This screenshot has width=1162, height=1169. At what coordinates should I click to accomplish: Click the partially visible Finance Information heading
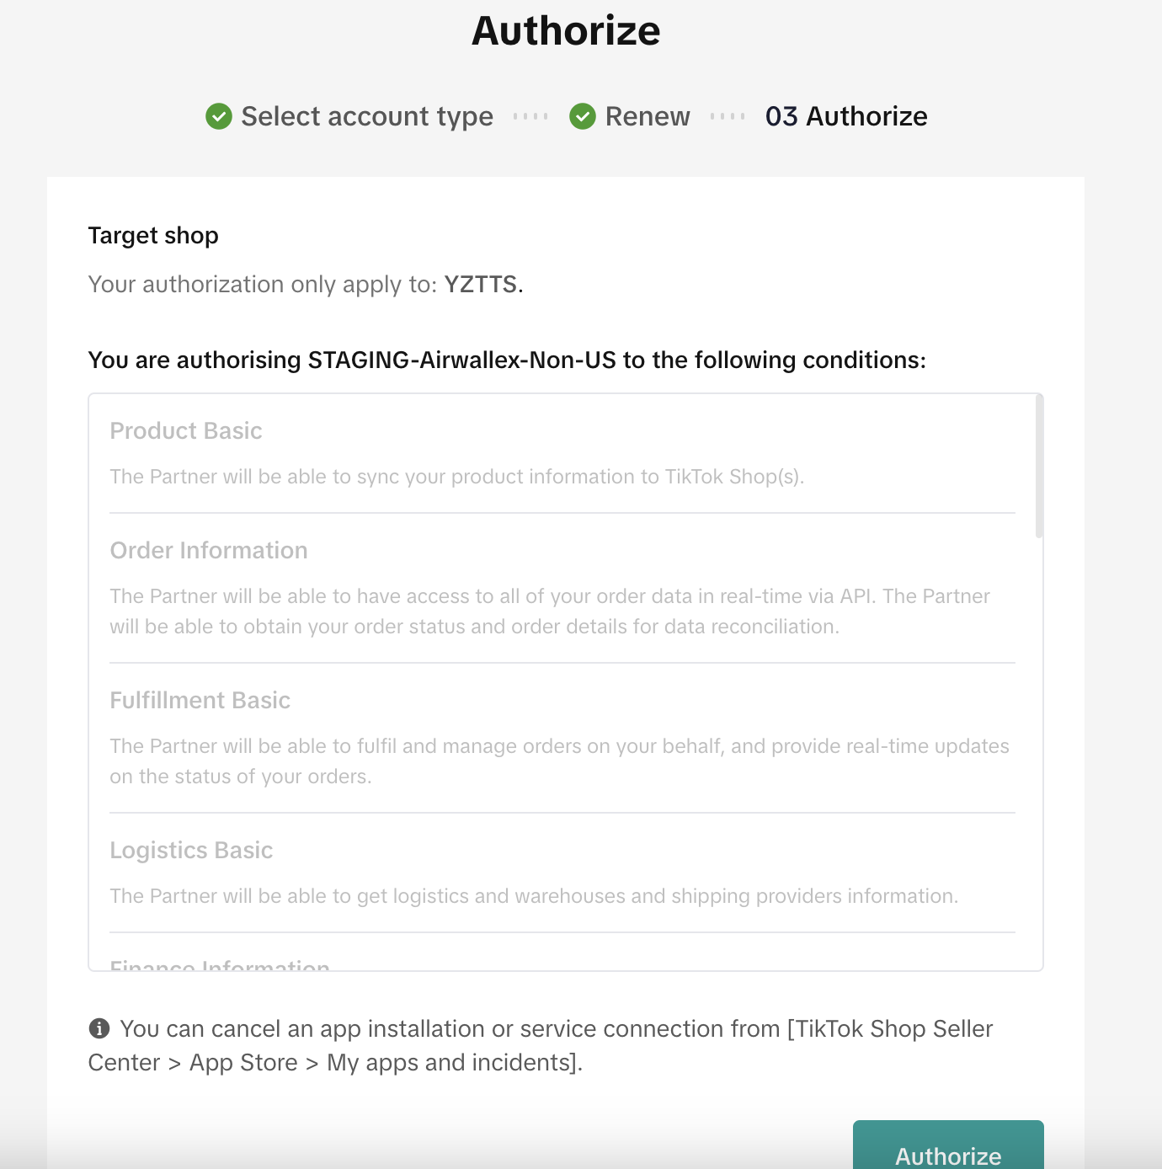point(220,965)
